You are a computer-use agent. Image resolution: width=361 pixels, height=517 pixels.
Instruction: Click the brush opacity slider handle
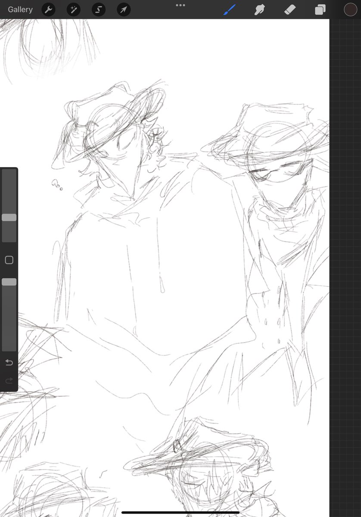coord(9,282)
